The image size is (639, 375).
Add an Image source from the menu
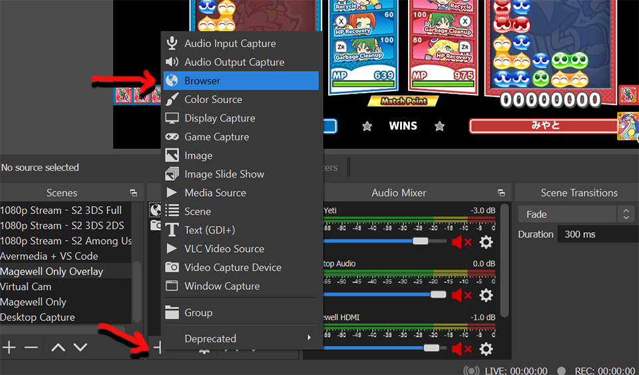[x=240, y=156]
